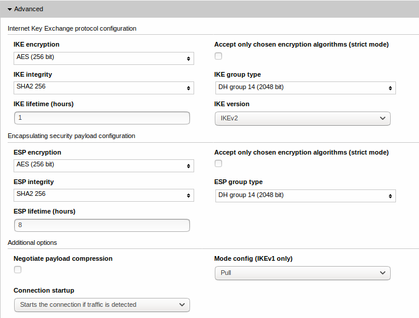Viewport: 419px width, 318px height.
Task: Click the IKE integrity label
Action: click(32, 74)
